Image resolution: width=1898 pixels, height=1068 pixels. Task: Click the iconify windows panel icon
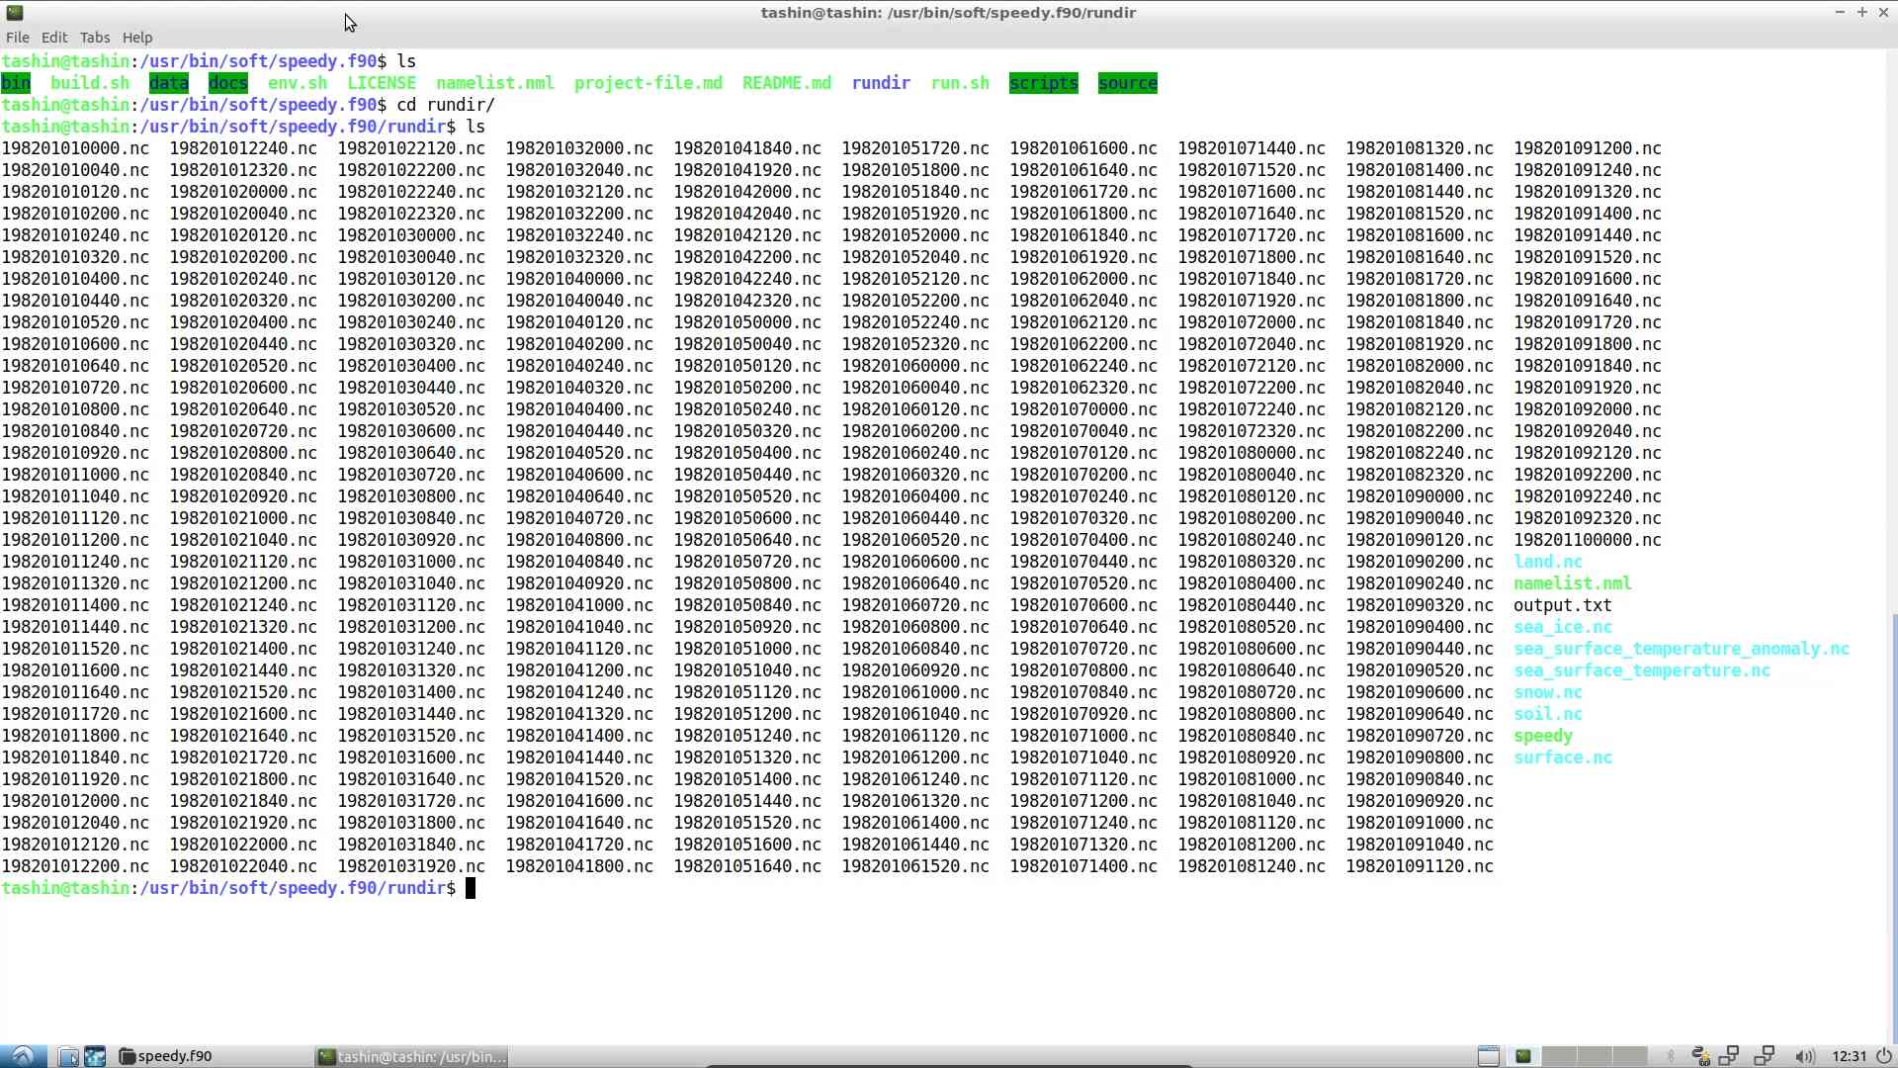coord(1488,1056)
